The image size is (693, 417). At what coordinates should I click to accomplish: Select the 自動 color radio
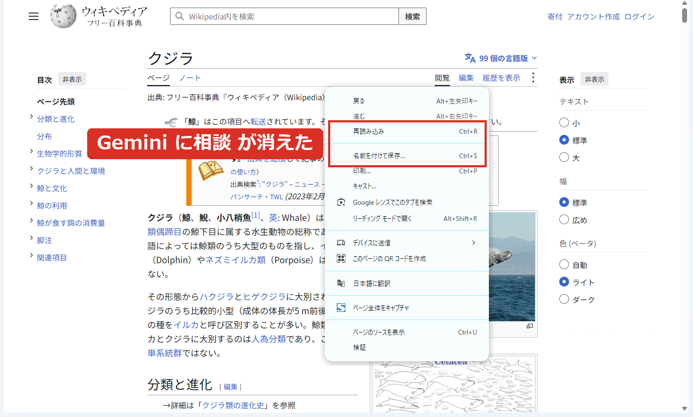(564, 265)
